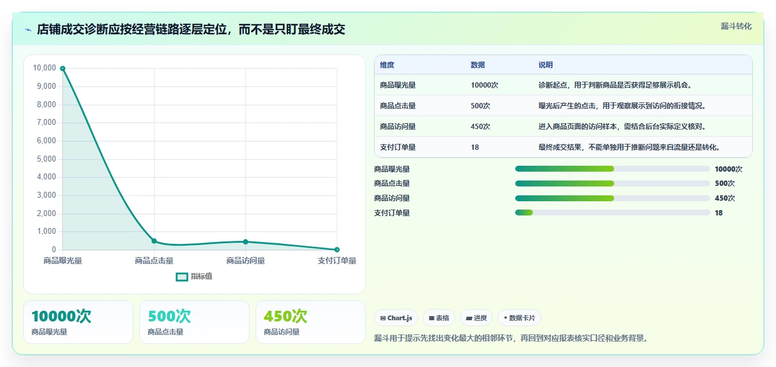Click the 5,000 y-axis label
Screen dimensions: 776x367
point(46,159)
